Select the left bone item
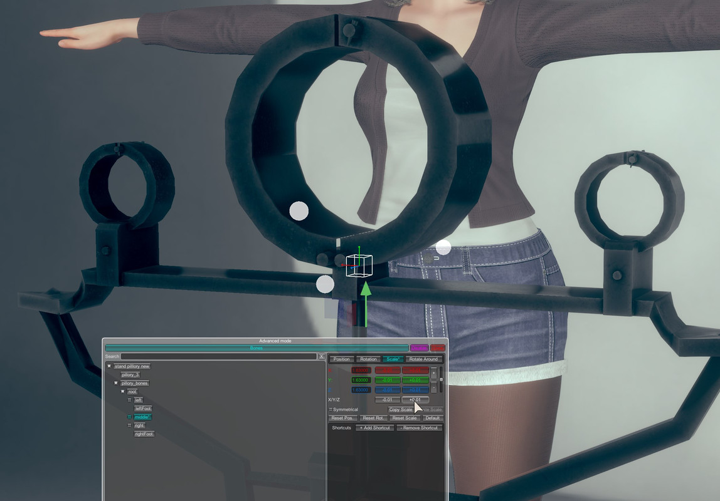Viewport: 720px width, 501px height. coord(138,400)
